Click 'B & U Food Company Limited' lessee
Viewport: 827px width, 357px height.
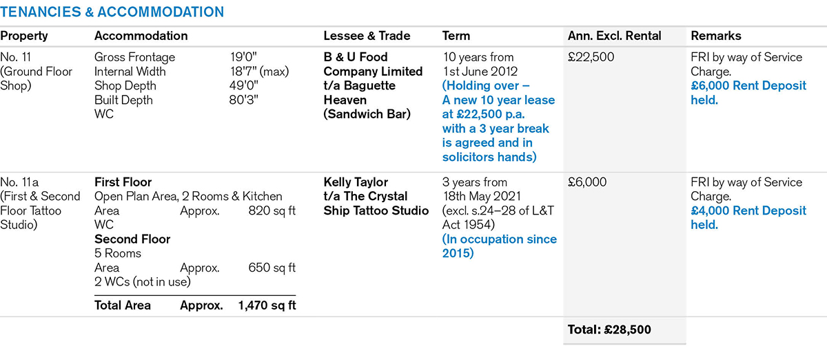coord(373,64)
